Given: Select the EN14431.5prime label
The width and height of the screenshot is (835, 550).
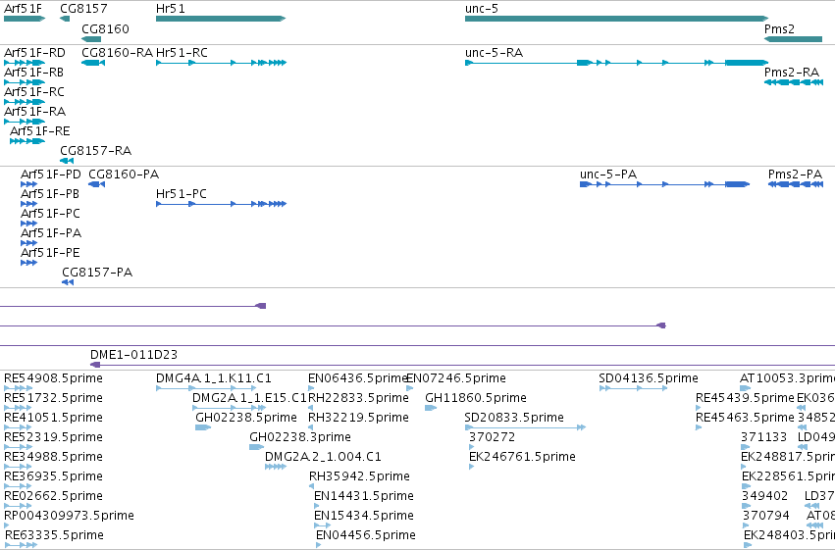Looking at the screenshot, I should click(x=364, y=496).
